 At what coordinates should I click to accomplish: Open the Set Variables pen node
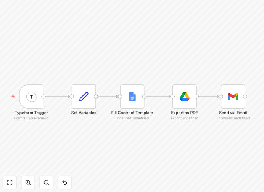pos(84,97)
